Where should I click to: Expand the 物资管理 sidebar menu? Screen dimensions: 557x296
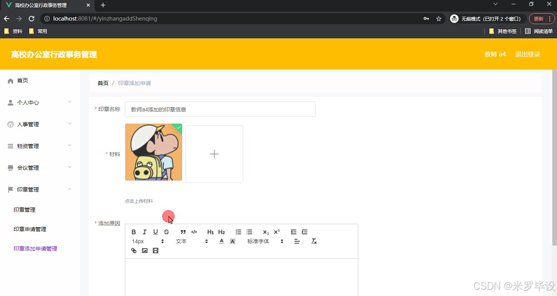point(40,146)
